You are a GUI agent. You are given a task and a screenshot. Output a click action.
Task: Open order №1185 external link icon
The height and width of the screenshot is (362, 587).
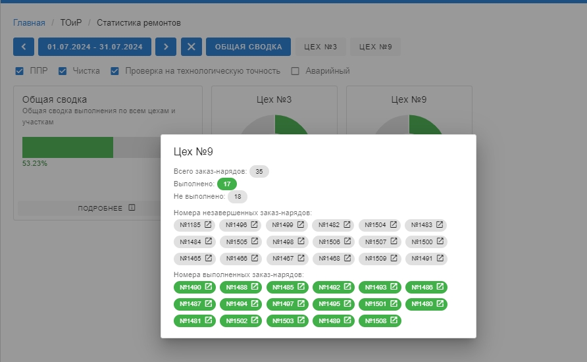[209, 225]
